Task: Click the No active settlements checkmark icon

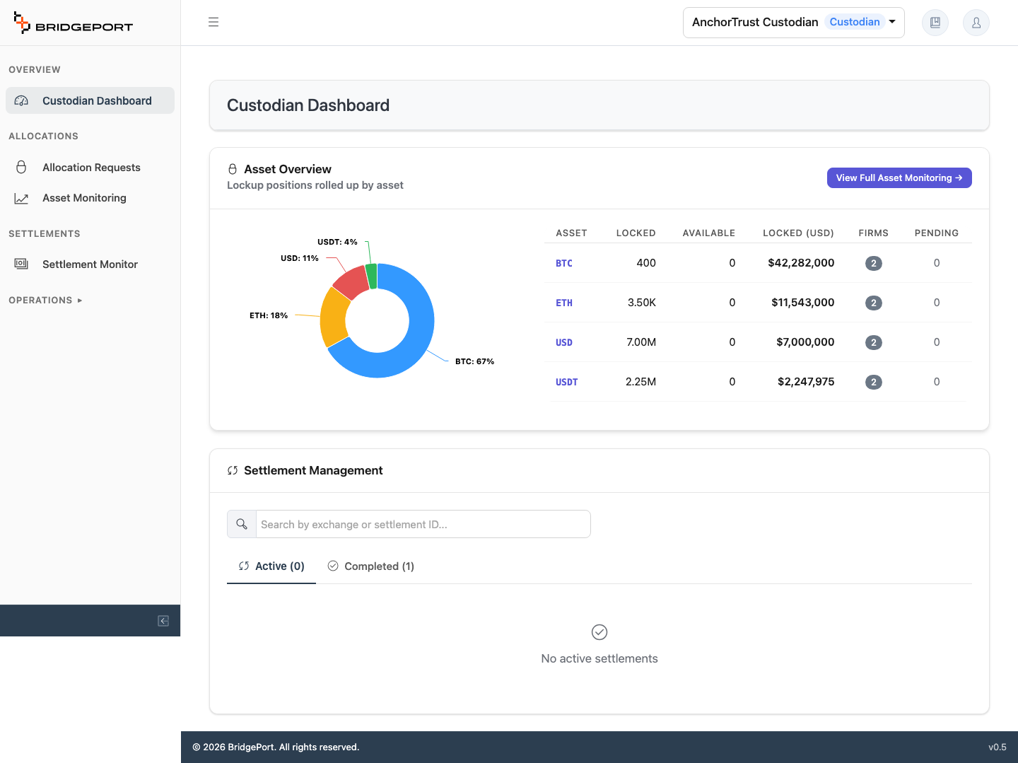Action: pos(599,632)
